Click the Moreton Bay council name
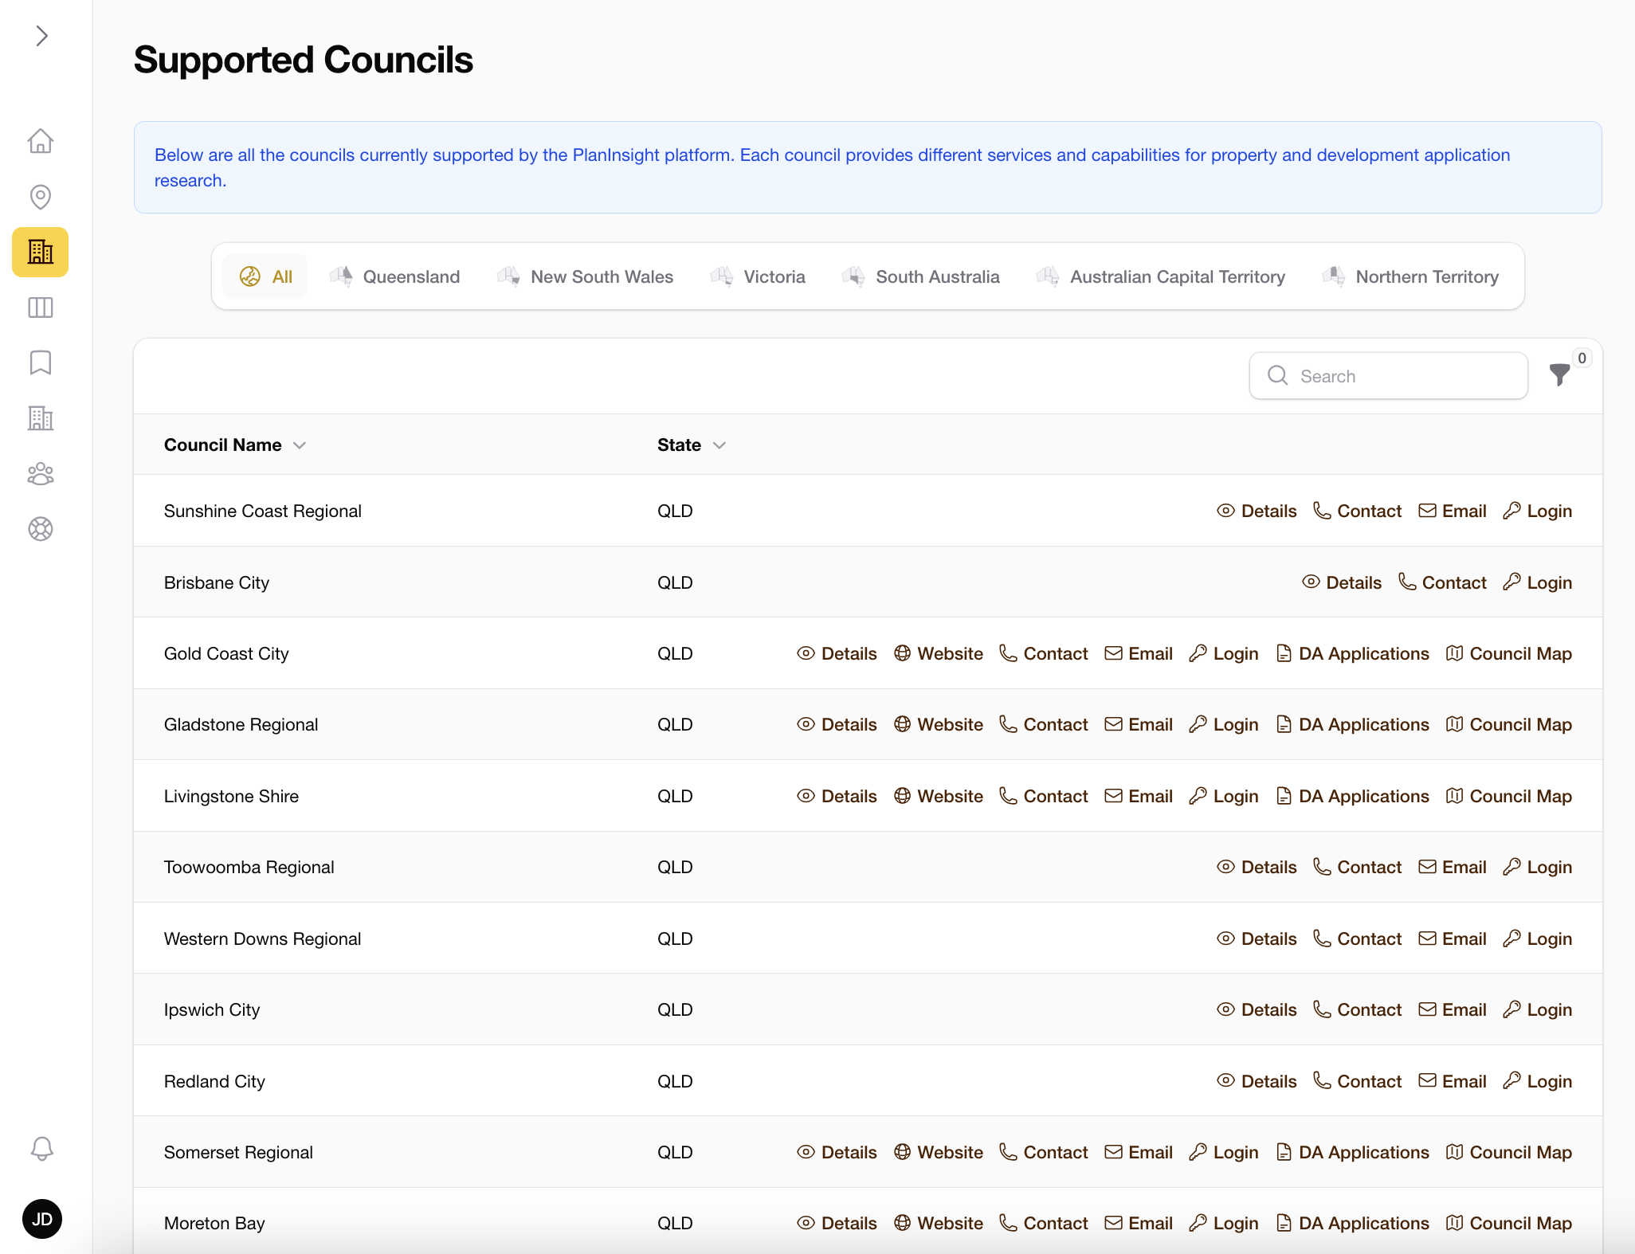Viewport: 1635px width, 1254px height. pos(214,1223)
